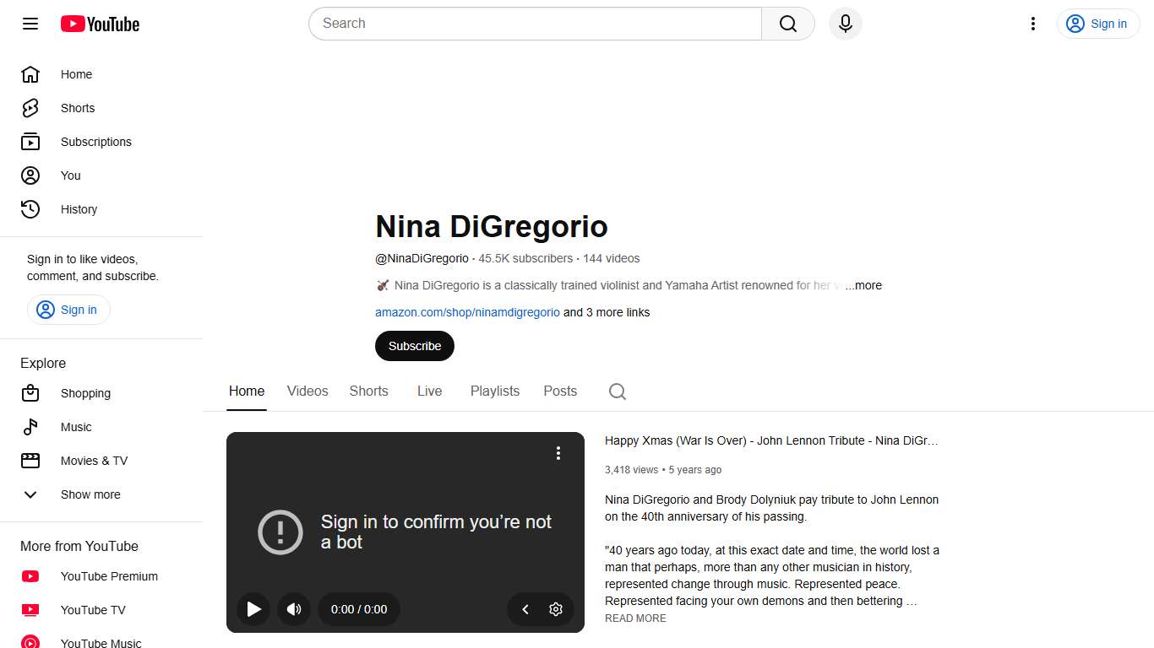
Task: Expand the Show more sidebar item
Action: [90, 494]
